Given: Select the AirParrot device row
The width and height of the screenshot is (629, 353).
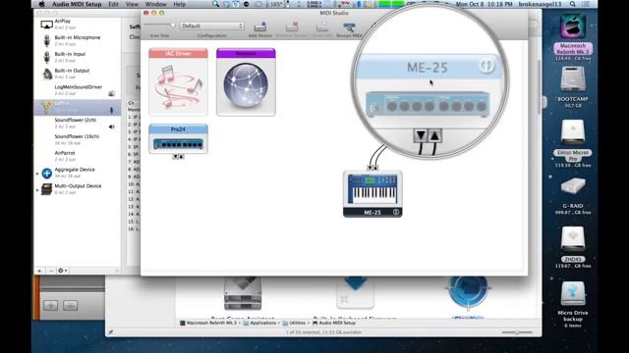Looking at the screenshot, I should 77,156.
